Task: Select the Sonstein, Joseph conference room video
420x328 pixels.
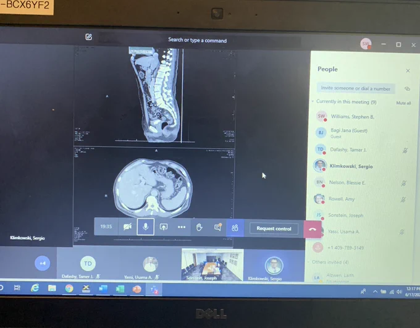Action: click(x=212, y=265)
